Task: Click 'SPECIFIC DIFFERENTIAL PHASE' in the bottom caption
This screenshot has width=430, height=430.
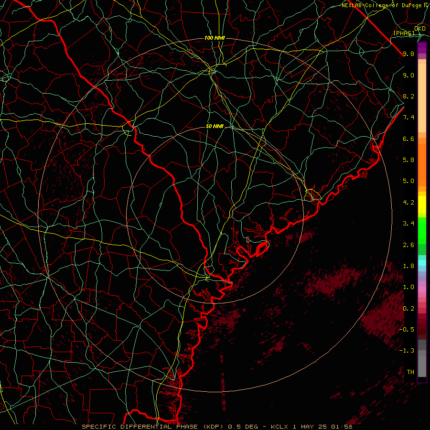Action: coord(140,427)
